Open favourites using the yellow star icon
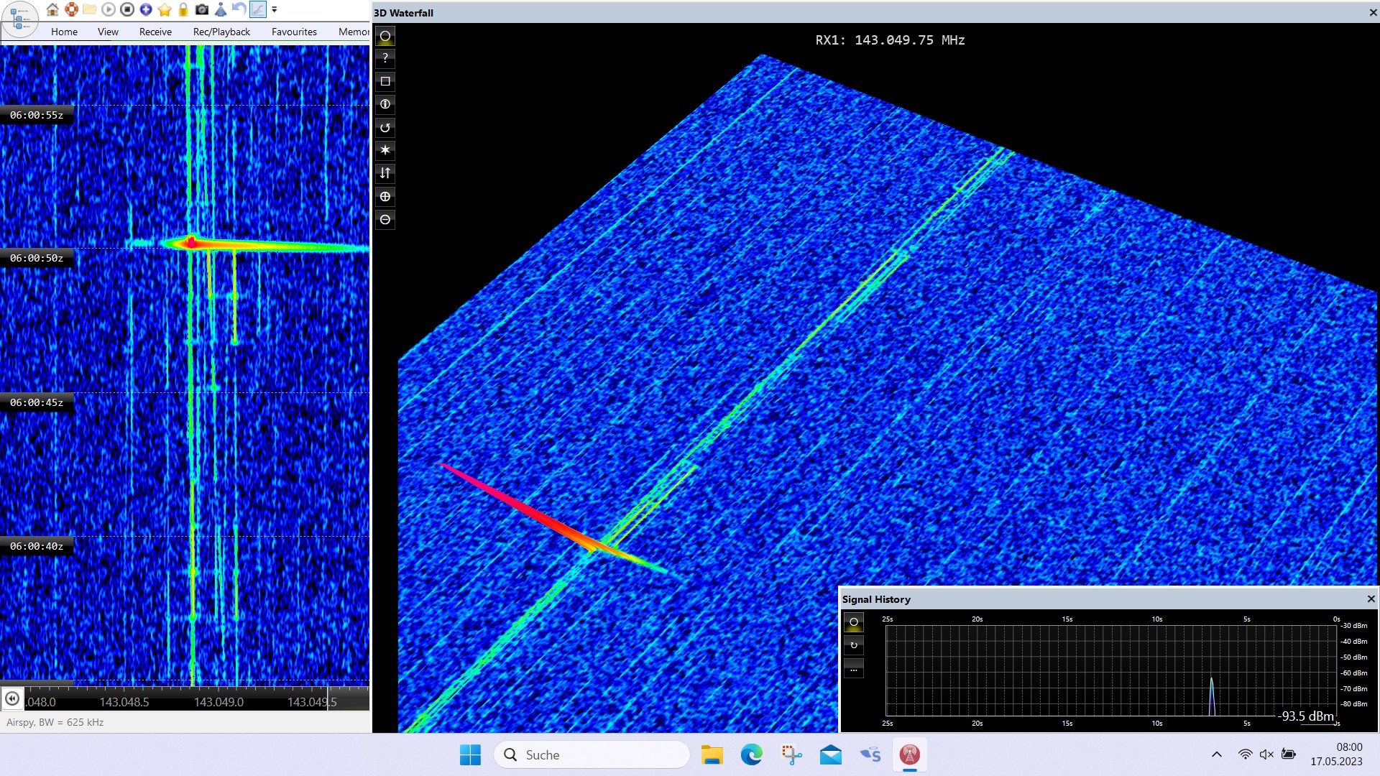Image resolution: width=1380 pixels, height=776 pixels. [165, 9]
